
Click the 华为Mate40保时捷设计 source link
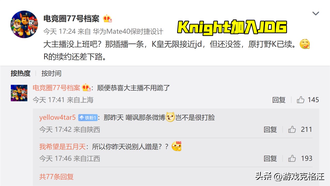click(x=128, y=31)
